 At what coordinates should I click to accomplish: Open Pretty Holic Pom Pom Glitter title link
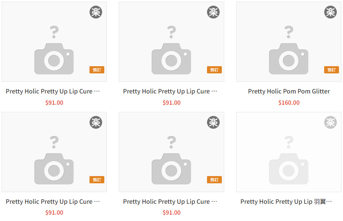click(289, 91)
